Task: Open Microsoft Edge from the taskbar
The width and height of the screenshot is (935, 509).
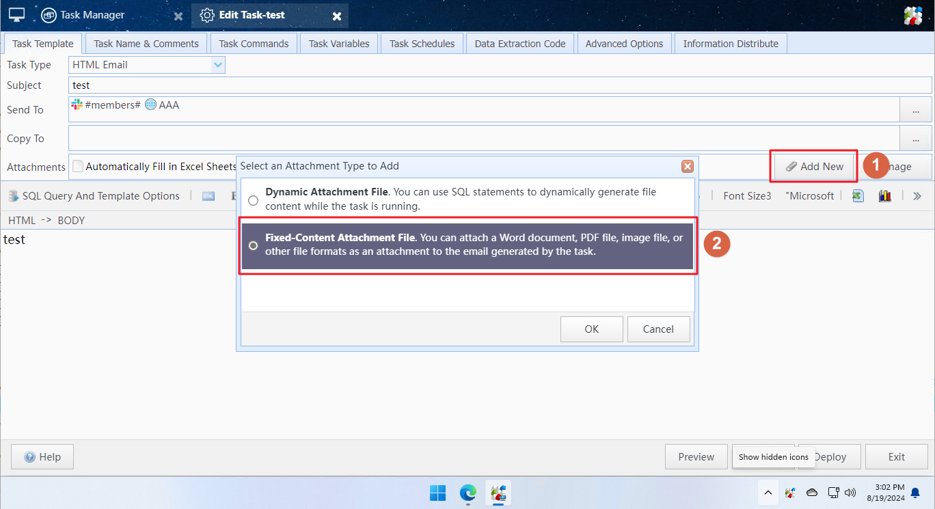Action: (x=467, y=493)
